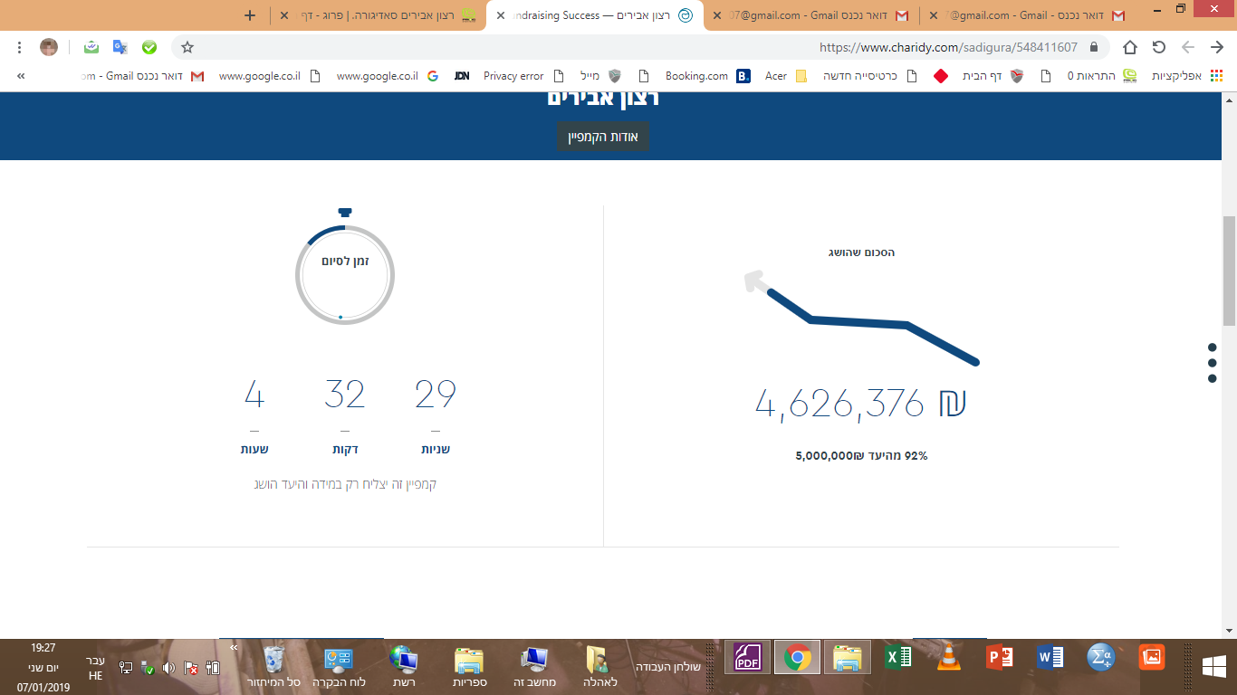Close the רצון אבירים Fundraising Success tab

pos(501,15)
